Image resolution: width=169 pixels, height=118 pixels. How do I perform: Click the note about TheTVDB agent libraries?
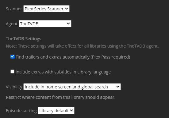82,46
